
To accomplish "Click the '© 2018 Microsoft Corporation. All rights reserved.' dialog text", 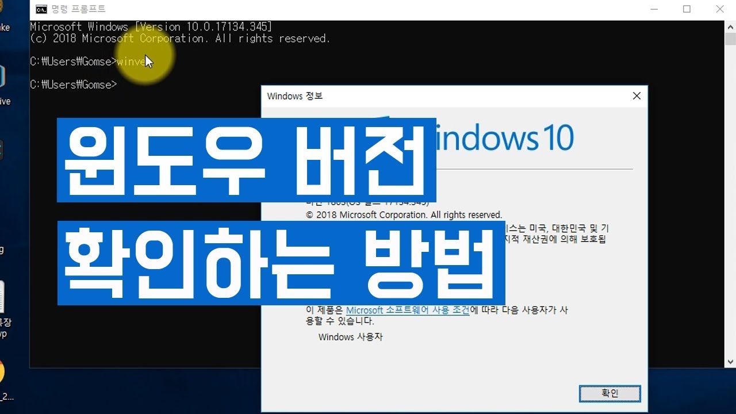I will [x=404, y=214].
